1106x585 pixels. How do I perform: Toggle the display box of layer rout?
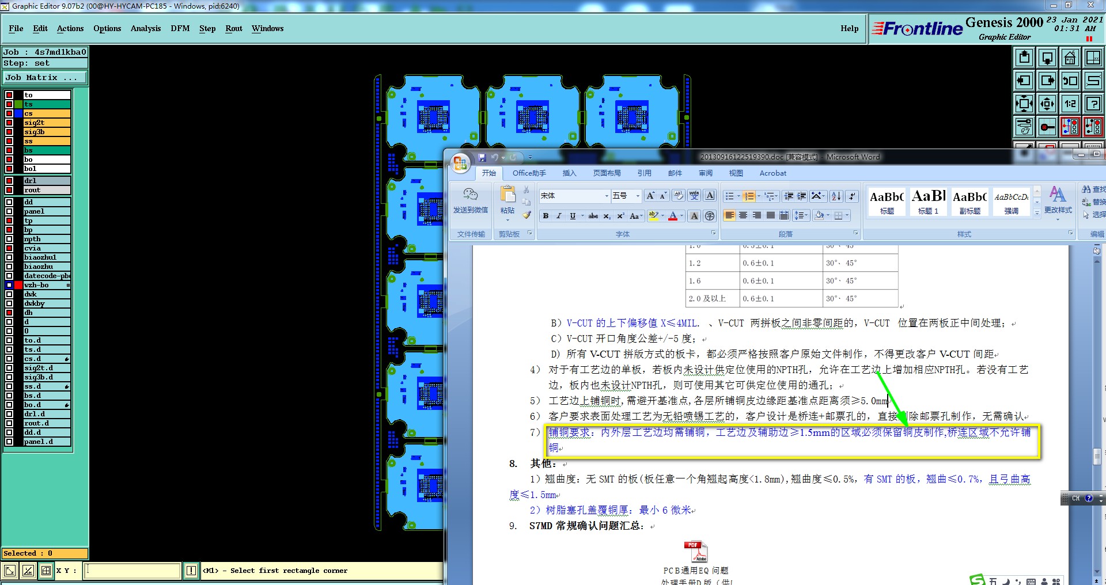pyautogui.click(x=9, y=190)
